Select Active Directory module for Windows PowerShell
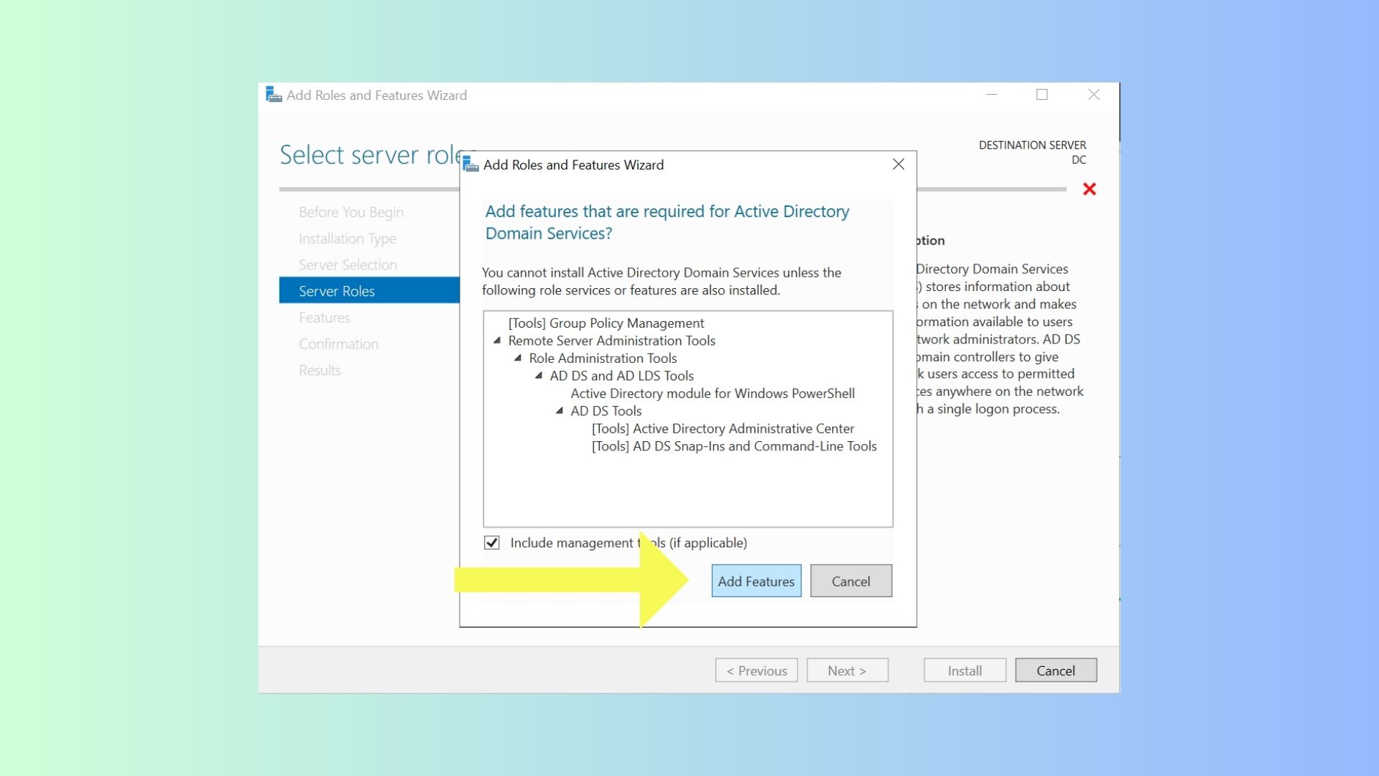 point(712,393)
